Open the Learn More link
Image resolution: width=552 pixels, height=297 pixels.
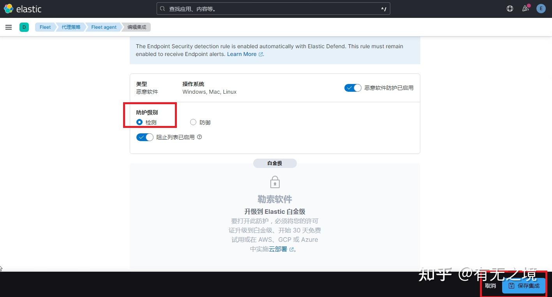pos(242,54)
